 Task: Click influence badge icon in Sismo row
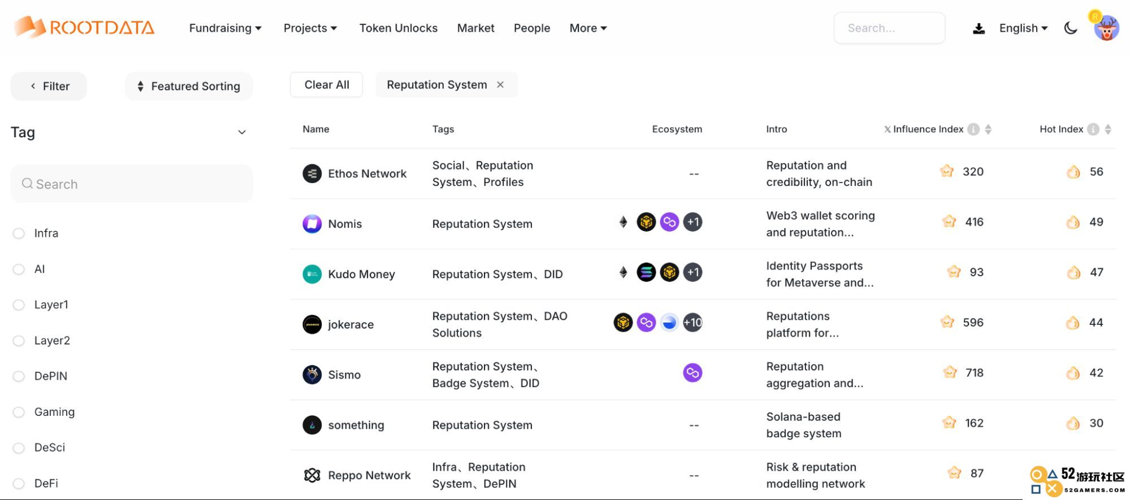[950, 372]
